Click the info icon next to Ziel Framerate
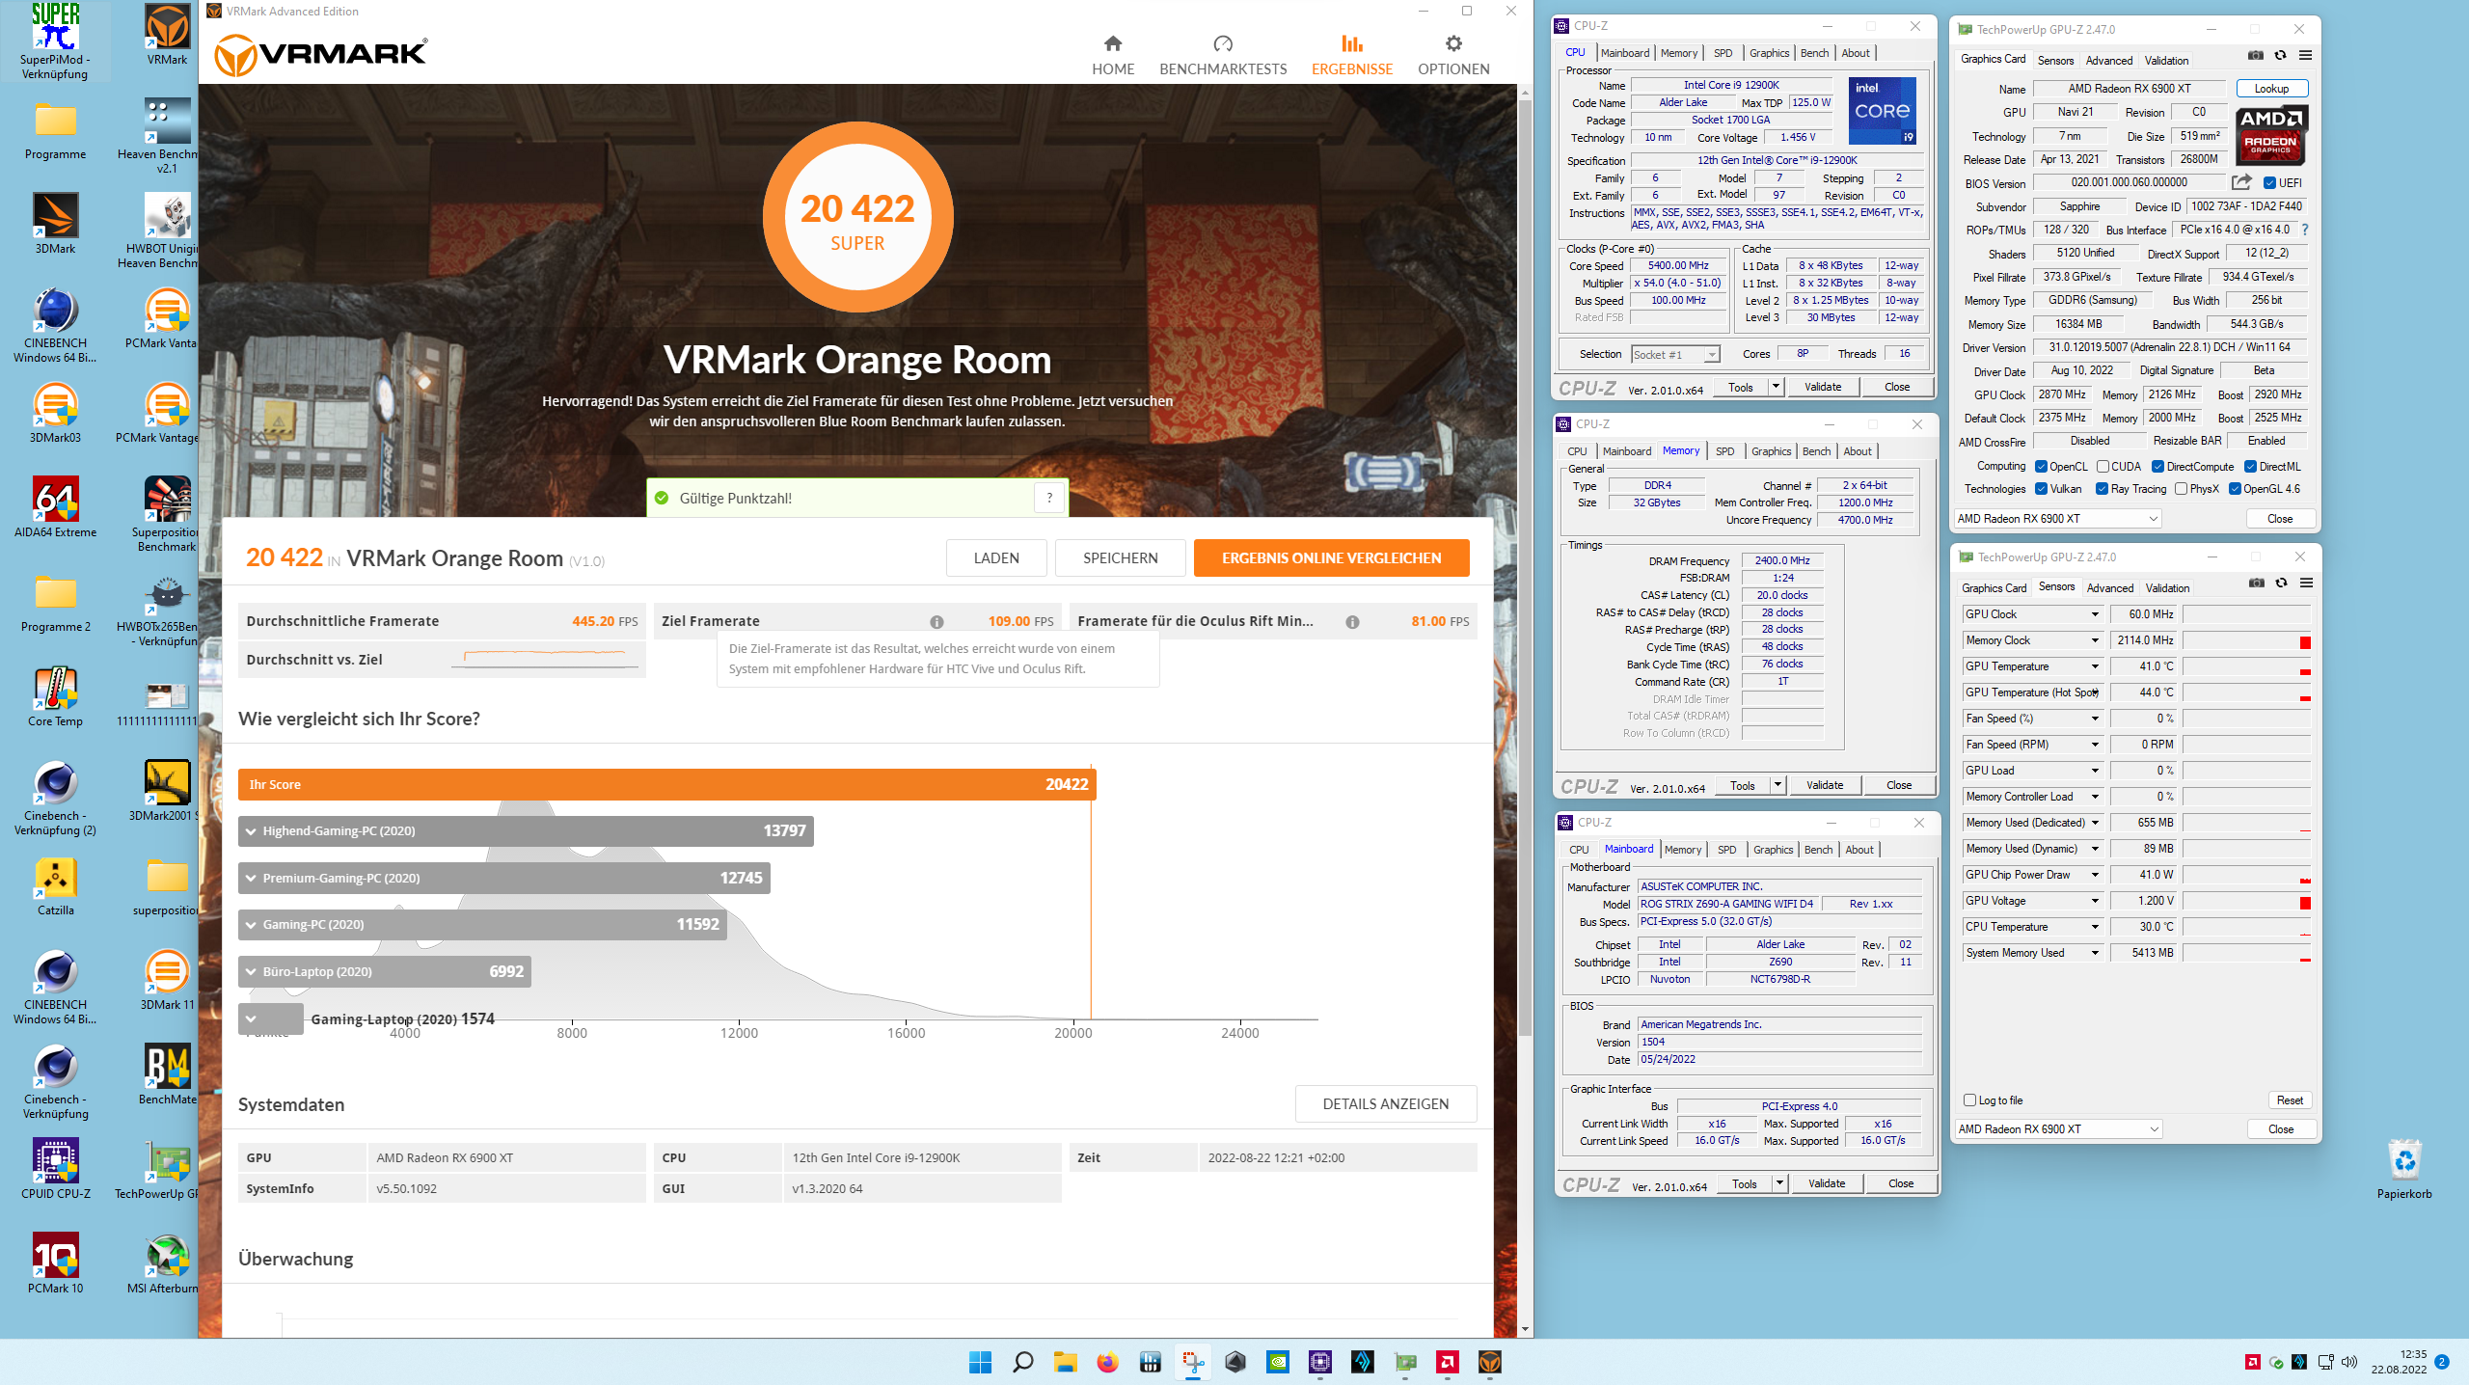Image resolution: width=2469 pixels, height=1385 pixels. pyautogui.click(x=936, y=622)
